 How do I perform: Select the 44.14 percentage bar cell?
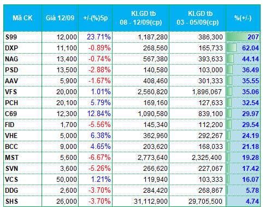243,59
